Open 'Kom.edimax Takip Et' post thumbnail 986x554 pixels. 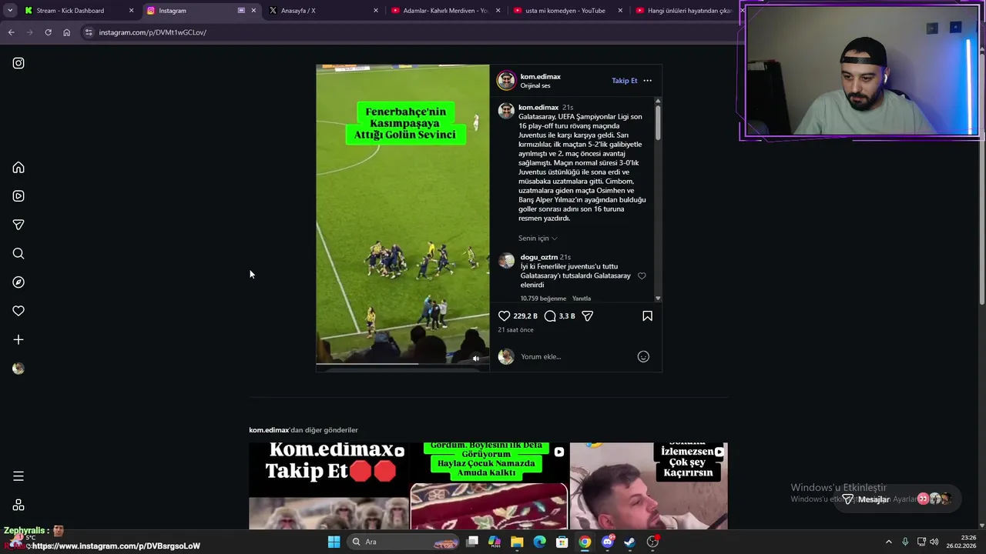tap(329, 486)
